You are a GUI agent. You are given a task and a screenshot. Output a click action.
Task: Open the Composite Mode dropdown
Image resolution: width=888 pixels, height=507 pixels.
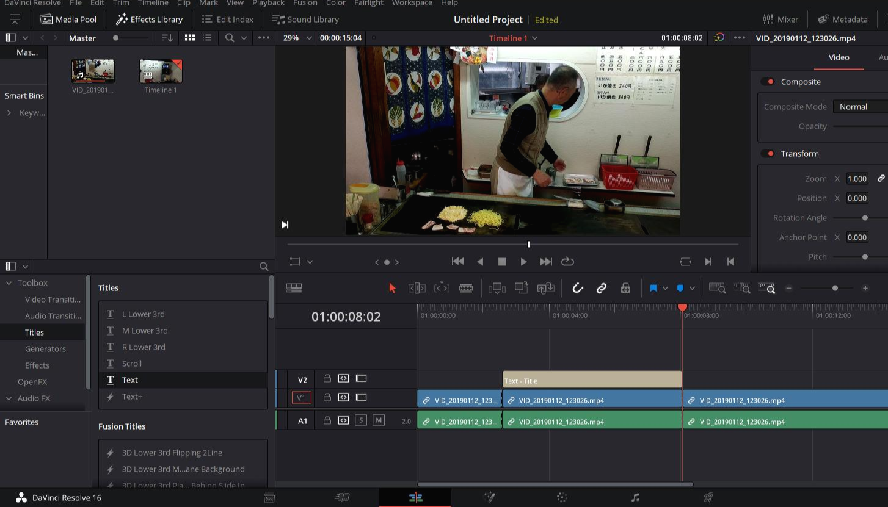coord(860,107)
